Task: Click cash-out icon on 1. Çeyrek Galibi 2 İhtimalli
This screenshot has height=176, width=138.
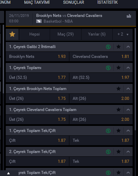Action: pyautogui.click(x=108, y=47)
